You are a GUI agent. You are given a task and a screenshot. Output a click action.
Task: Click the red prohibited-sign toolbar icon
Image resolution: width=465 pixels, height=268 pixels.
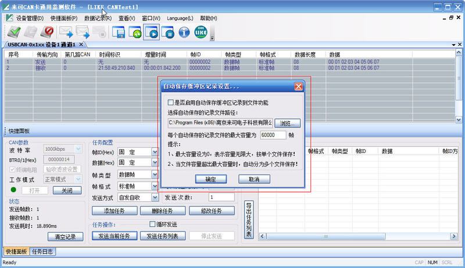tap(48, 32)
